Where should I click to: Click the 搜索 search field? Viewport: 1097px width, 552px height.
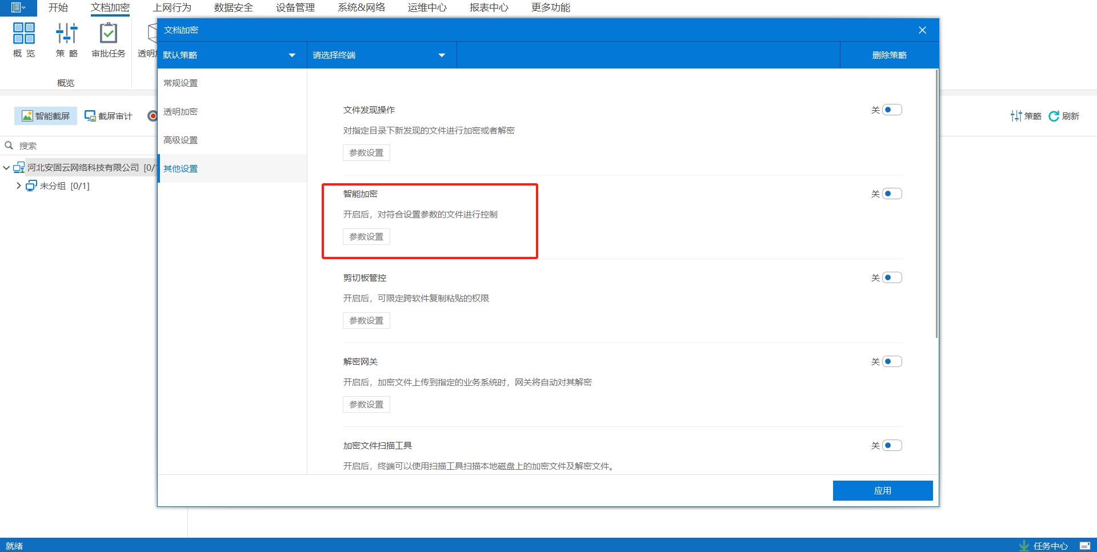point(80,146)
